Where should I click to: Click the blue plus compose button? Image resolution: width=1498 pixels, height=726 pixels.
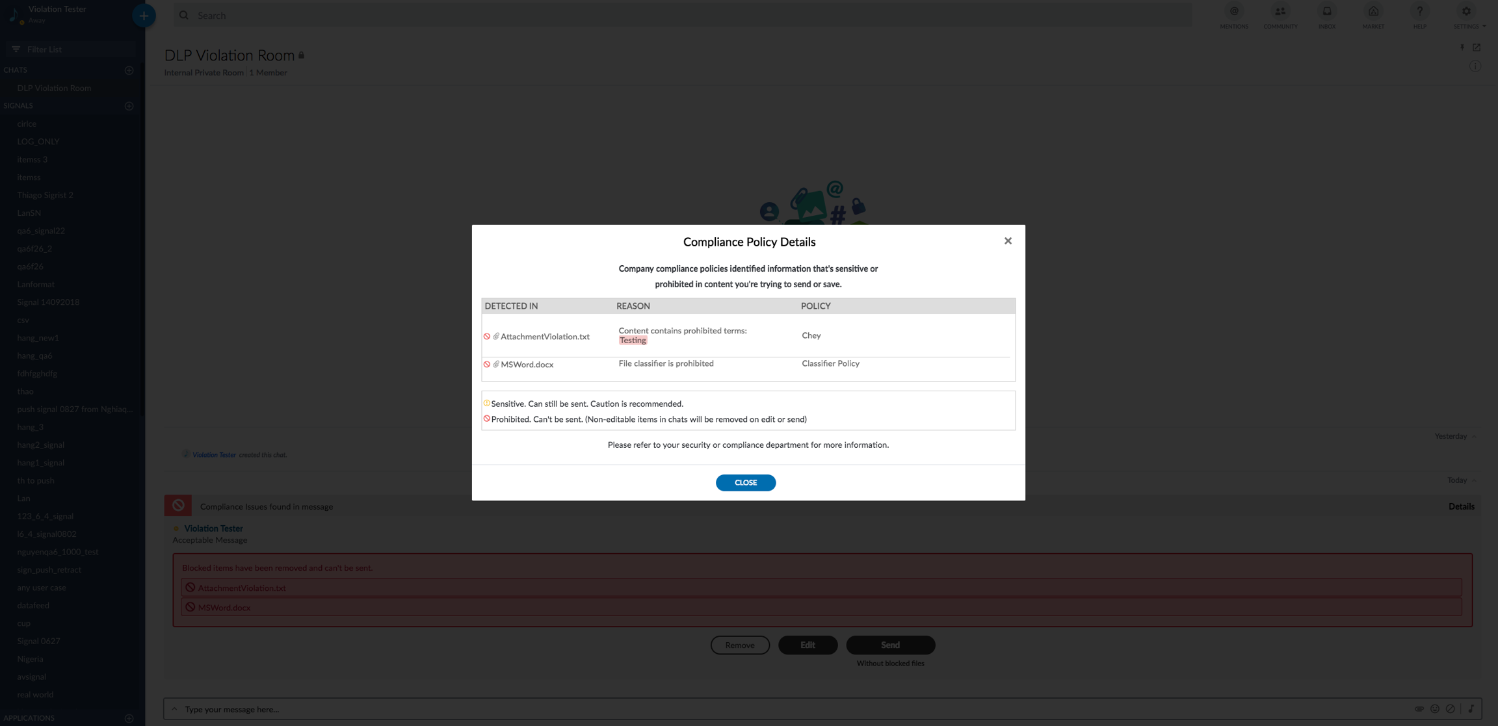tap(144, 16)
